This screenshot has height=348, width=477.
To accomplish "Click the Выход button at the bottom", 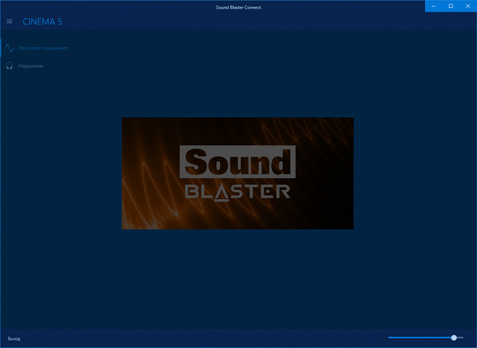I will point(14,339).
